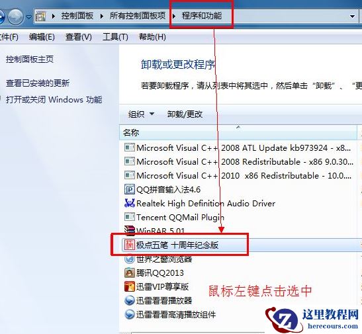Click the 程序和功能 breadcrumb
Viewport: 362px width, 334px height.
pos(202,16)
